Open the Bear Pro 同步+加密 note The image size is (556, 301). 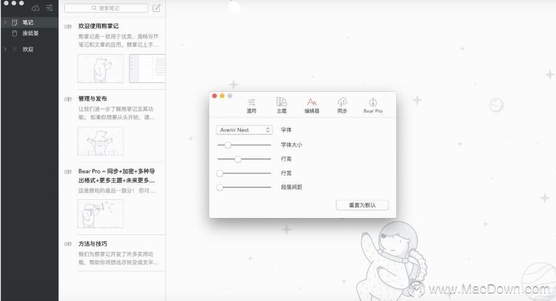[x=113, y=199]
